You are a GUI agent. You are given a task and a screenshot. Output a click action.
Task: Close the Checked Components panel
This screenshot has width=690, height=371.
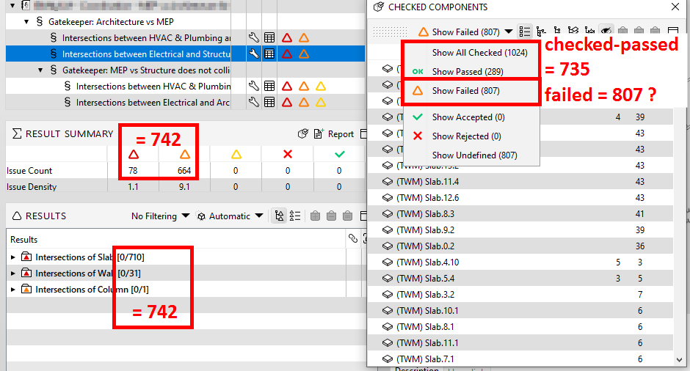(x=675, y=7)
